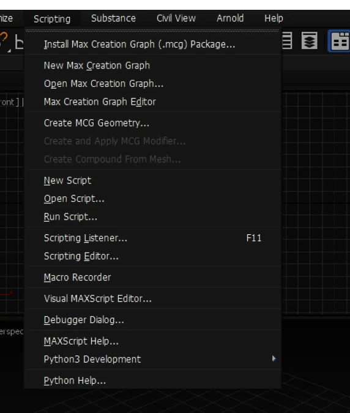Click New Script menu entry
350x413 pixels.
point(154,180)
